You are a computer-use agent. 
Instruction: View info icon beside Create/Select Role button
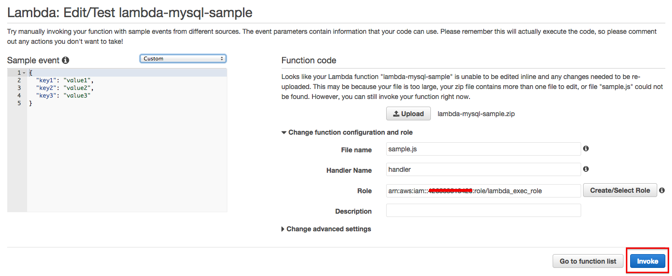pyautogui.click(x=662, y=190)
